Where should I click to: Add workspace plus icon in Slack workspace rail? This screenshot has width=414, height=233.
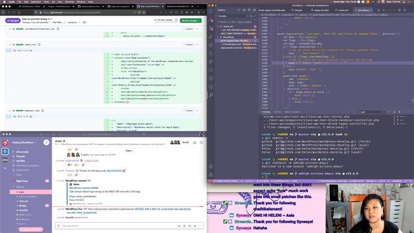click(5, 168)
